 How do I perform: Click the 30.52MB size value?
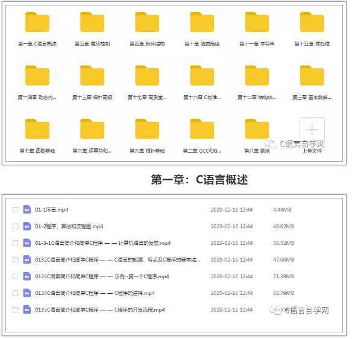283,243
